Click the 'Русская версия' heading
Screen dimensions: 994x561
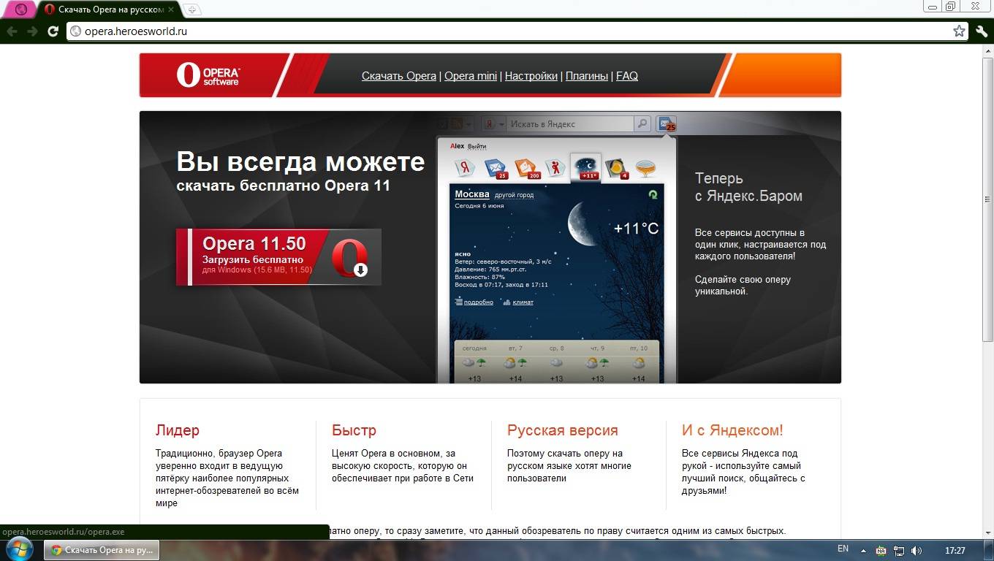(x=563, y=430)
